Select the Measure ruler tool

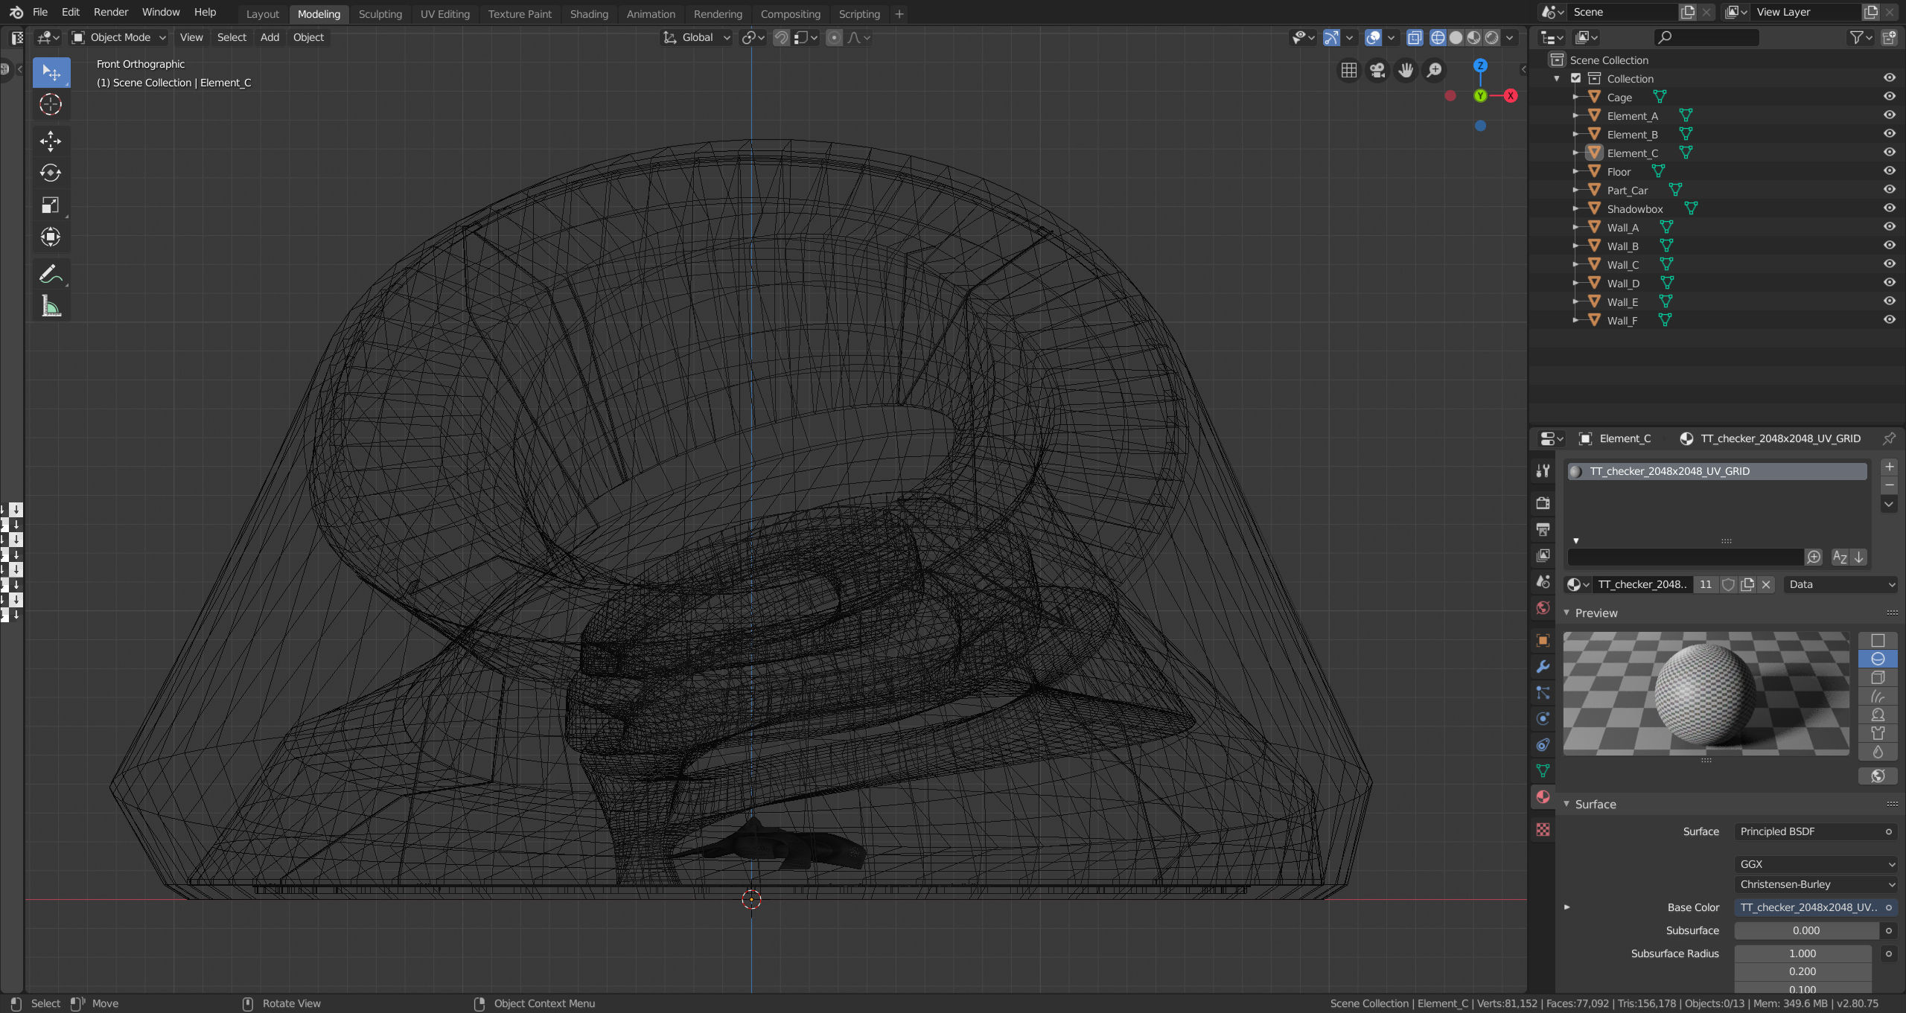51,306
